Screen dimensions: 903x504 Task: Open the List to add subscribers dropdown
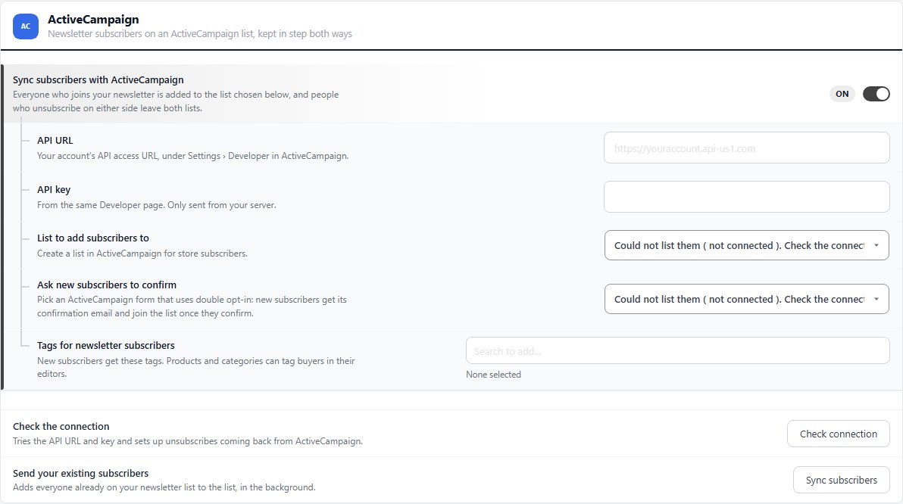(x=746, y=245)
